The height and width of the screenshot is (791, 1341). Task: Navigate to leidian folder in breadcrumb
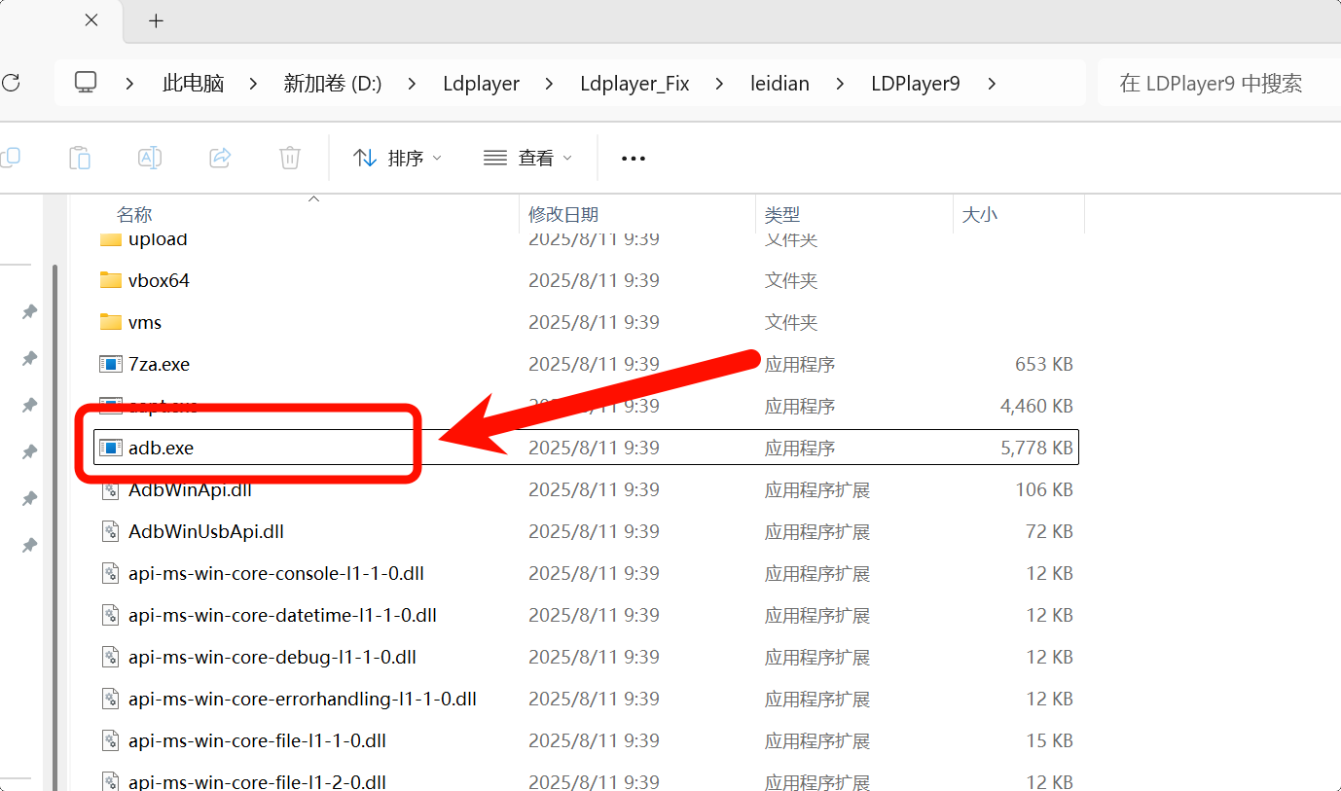779,84
